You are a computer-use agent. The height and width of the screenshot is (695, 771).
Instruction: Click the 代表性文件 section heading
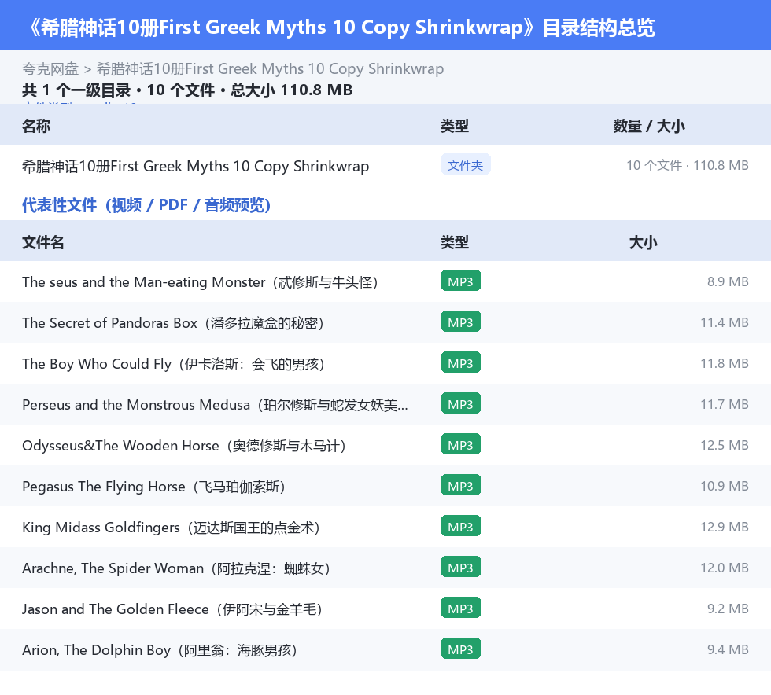(x=146, y=205)
